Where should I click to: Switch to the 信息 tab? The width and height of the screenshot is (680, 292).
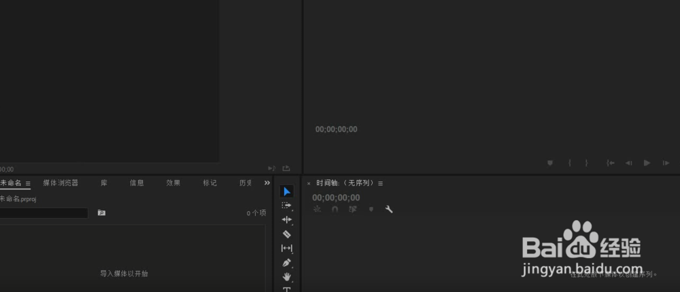137,183
